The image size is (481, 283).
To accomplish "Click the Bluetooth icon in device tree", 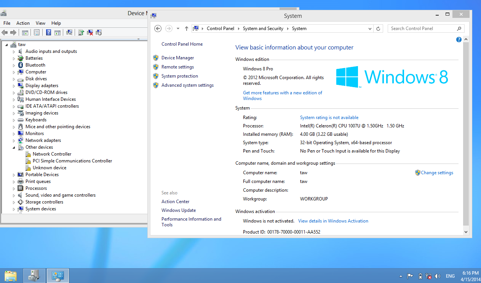I will pyautogui.click(x=21, y=65).
